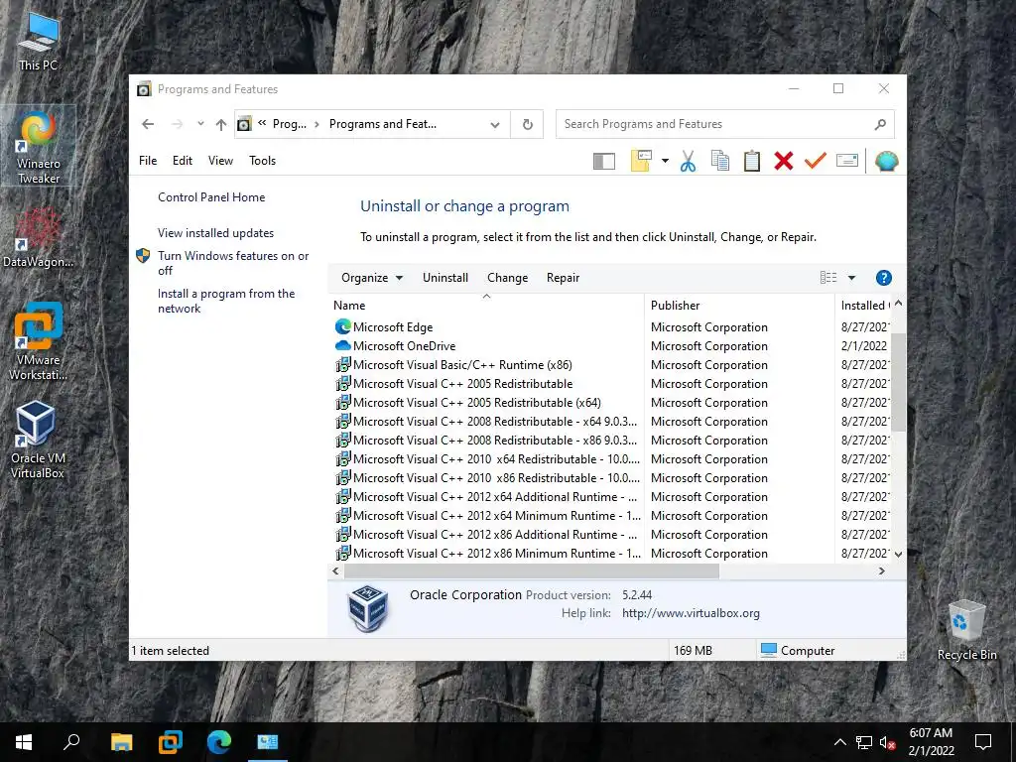Select the Winaero Tweaker desktop shortcut
The image size is (1016, 762).
coord(39,148)
